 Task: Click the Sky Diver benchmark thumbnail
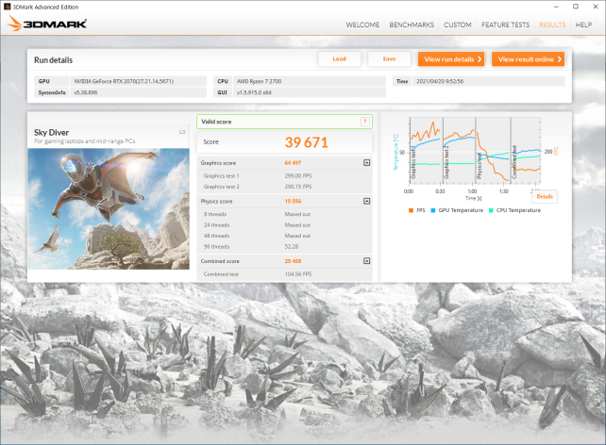(109, 208)
